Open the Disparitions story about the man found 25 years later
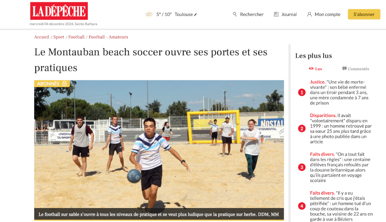 point(341,129)
